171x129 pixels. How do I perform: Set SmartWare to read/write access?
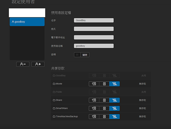click(x=94, y=108)
